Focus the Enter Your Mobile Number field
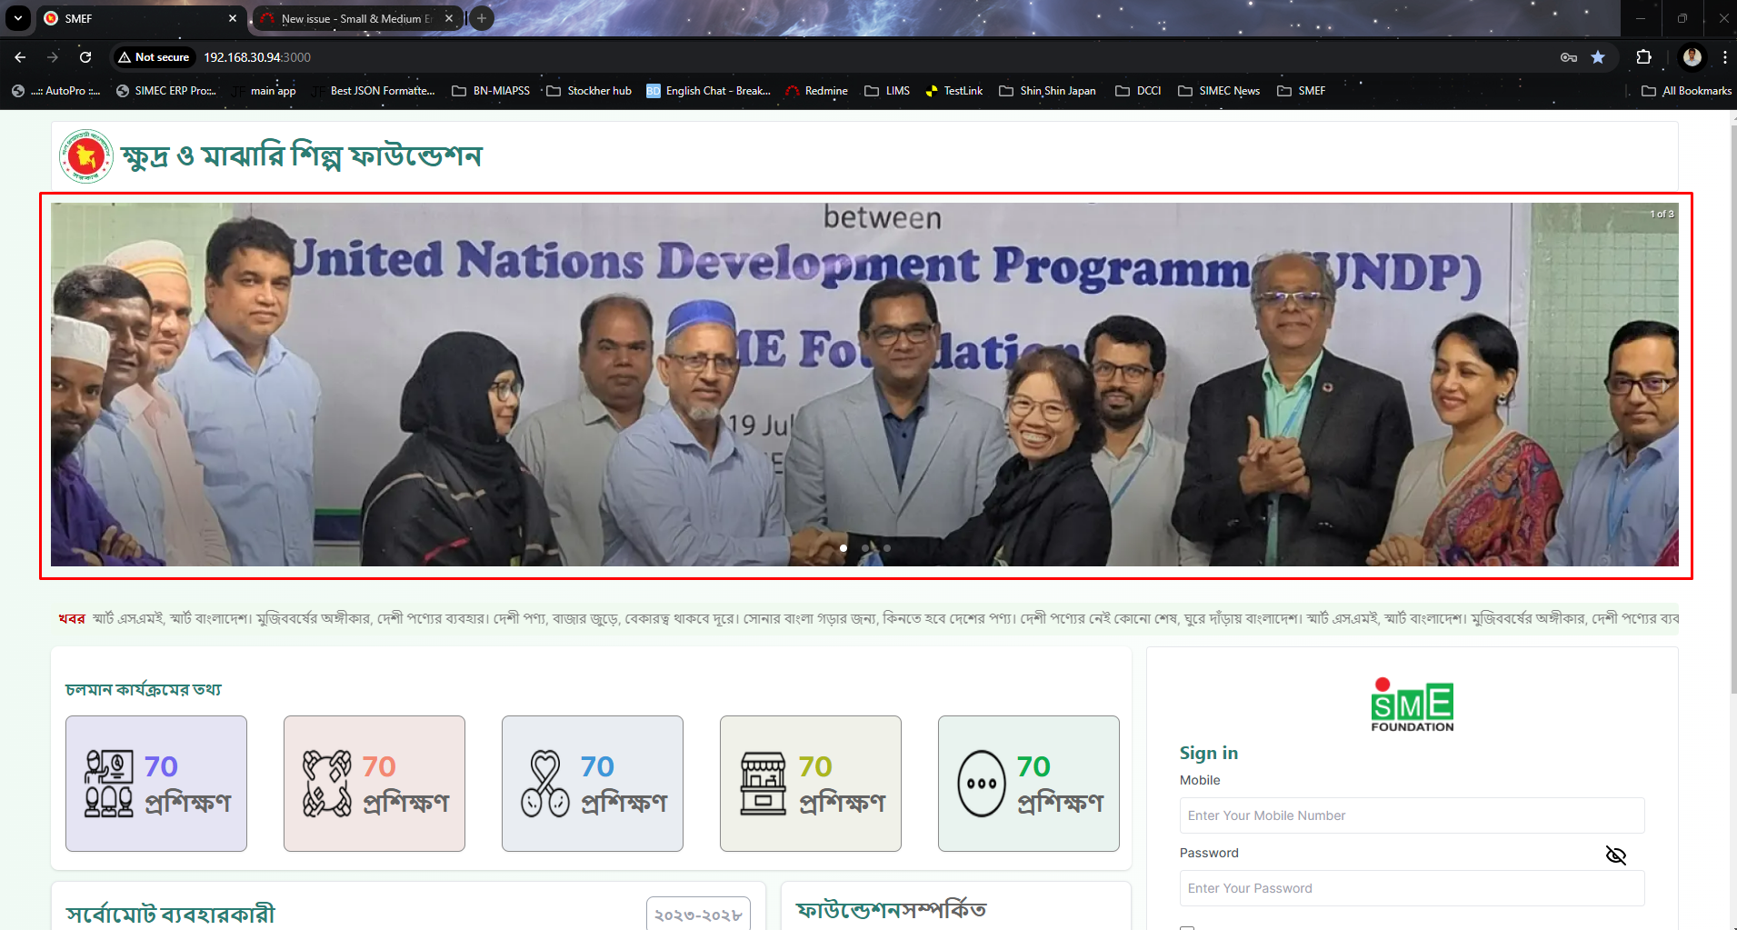Image resolution: width=1737 pixels, height=930 pixels. pyautogui.click(x=1412, y=815)
